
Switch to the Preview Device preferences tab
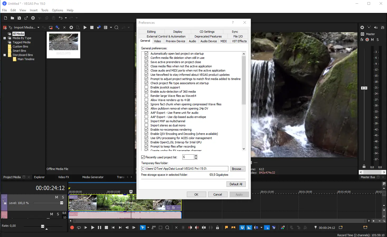tap(175, 41)
